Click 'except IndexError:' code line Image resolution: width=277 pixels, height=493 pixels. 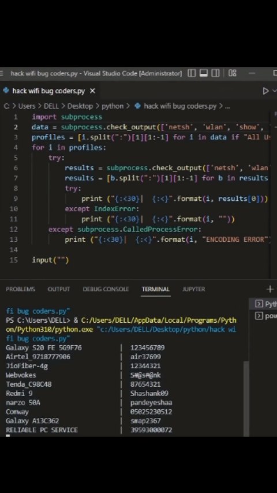click(102, 209)
